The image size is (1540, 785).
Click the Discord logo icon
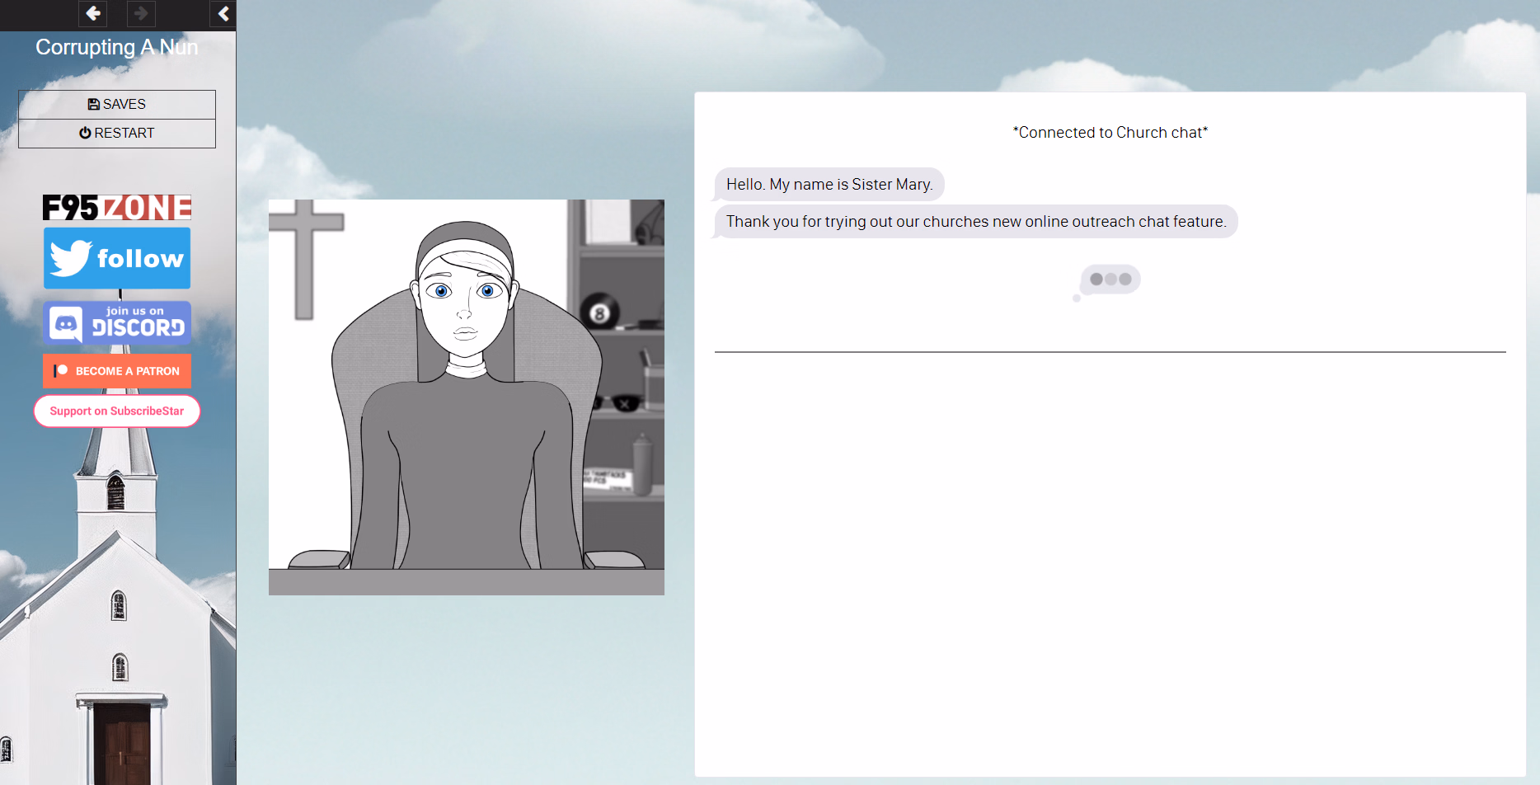click(x=67, y=322)
